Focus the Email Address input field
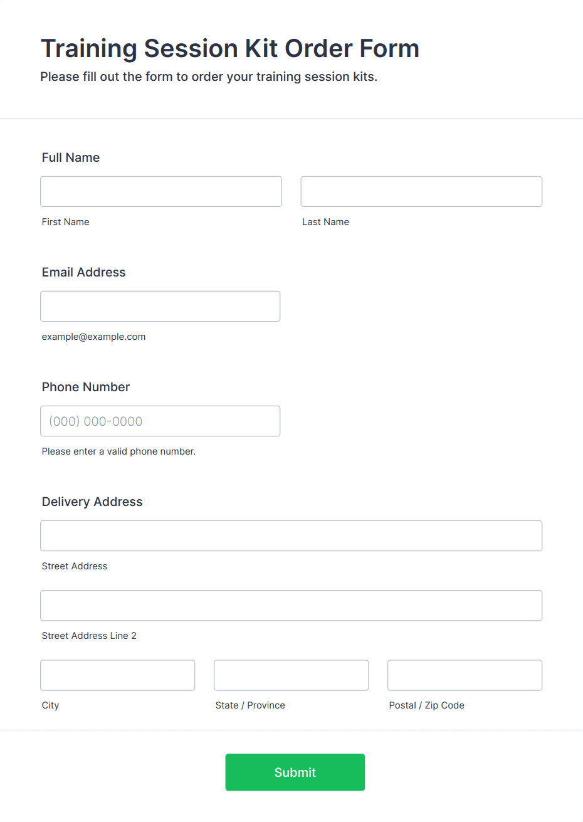 point(160,306)
